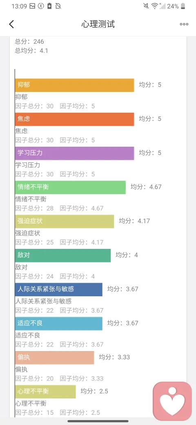Open the three-dot more options menu

pos(184,24)
